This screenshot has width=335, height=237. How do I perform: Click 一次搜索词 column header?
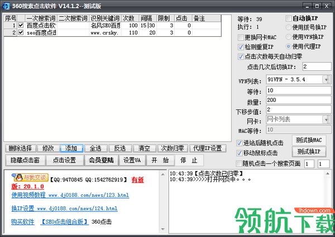coord(41,18)
